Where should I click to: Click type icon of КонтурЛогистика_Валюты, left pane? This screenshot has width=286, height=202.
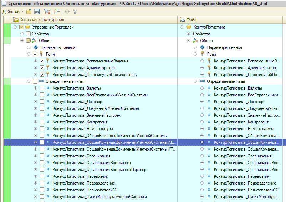48,88
